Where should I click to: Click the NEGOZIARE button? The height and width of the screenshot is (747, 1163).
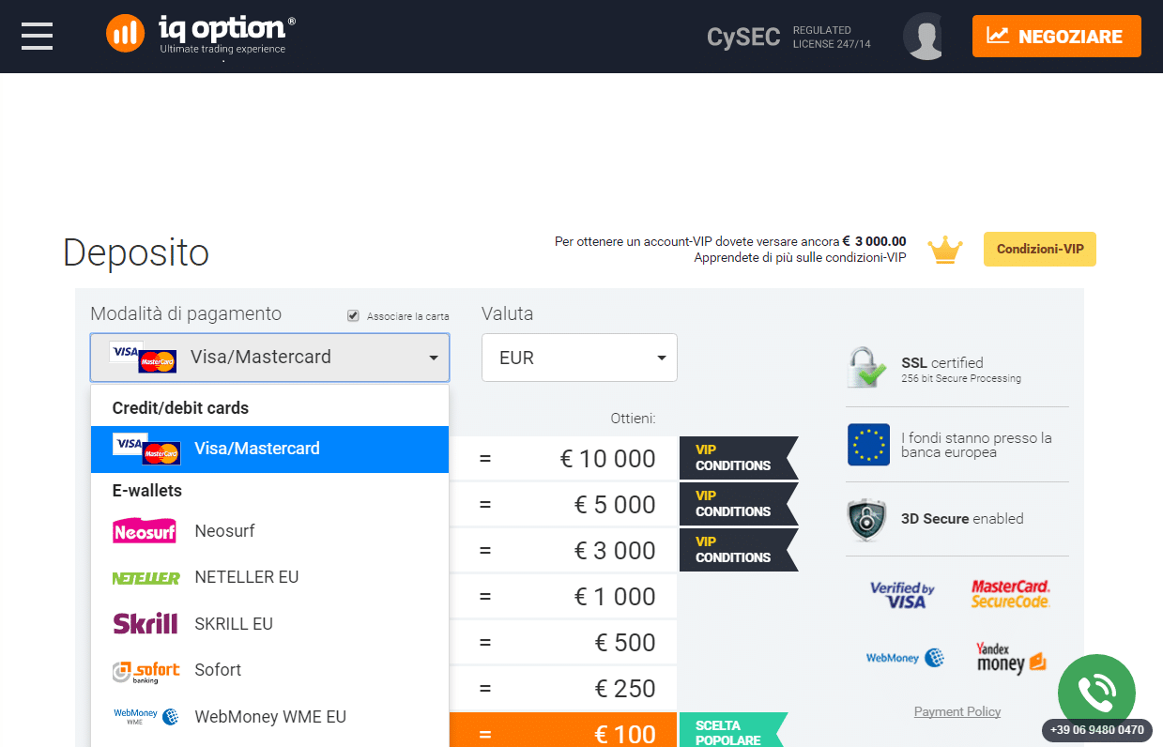(1057, 37)
